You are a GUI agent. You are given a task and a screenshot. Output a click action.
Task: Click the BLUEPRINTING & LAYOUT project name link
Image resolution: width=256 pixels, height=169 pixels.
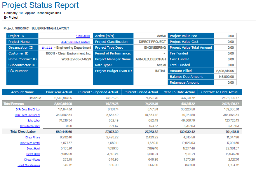[x=75, y=42]
